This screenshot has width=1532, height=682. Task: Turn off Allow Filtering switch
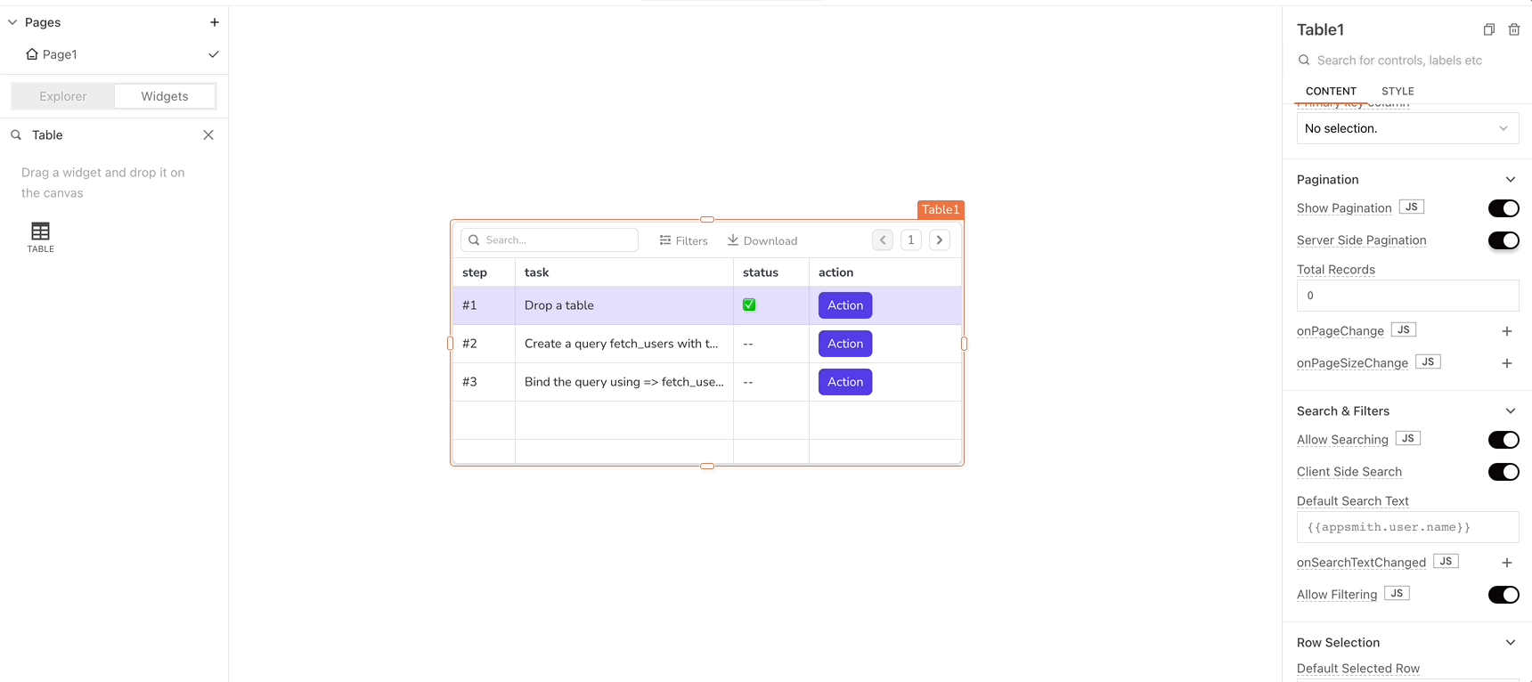[x=1503, y=595]
